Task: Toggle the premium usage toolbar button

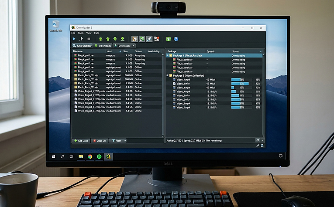Action: pyautogui.click(x=149, y=39)
